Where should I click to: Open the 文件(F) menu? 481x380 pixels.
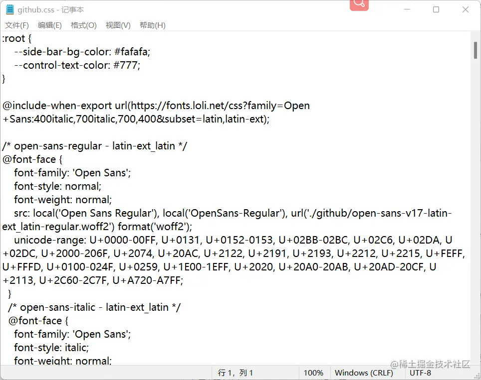[x=17, y=25]
